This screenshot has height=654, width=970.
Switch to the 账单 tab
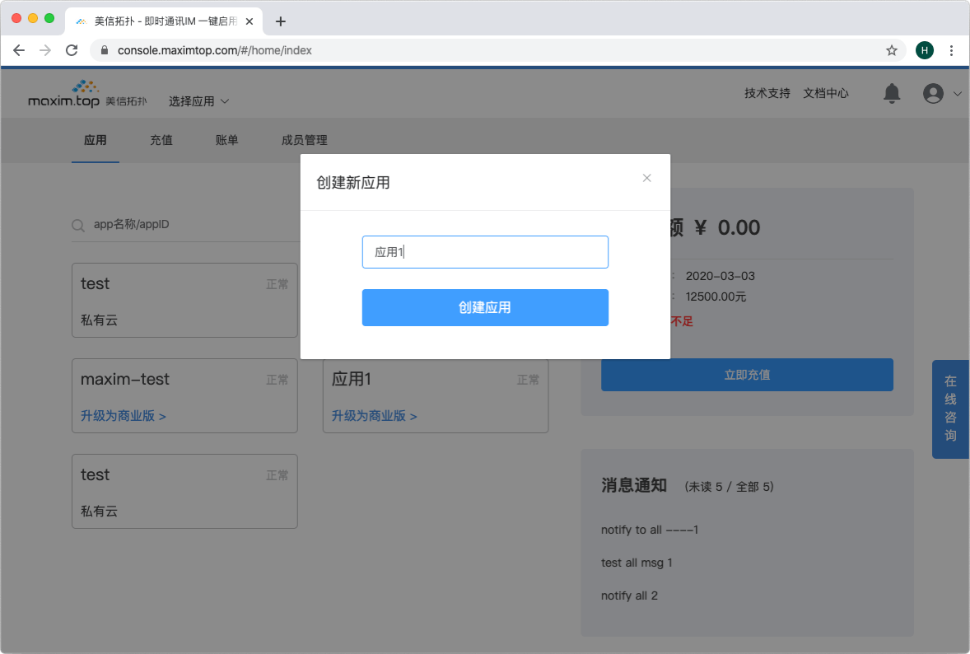tap(227, 140)
